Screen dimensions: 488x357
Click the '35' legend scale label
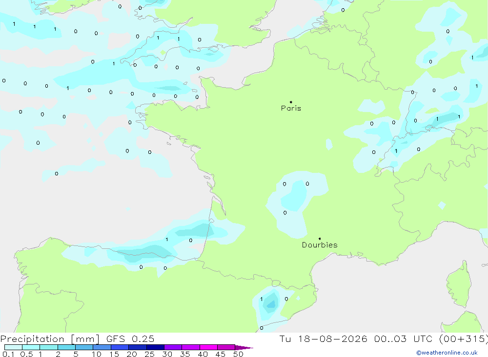coord(185,354)
